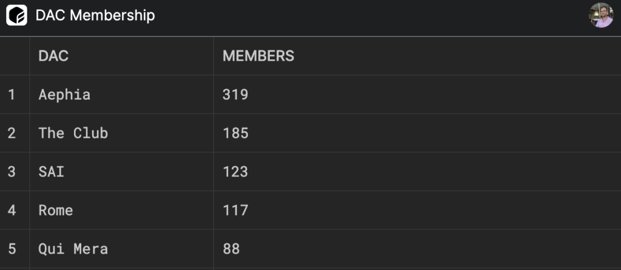Viewport: 621px width, 270px height.
Task: Sort by the DAC column header
Action: (x=53, y=56)
